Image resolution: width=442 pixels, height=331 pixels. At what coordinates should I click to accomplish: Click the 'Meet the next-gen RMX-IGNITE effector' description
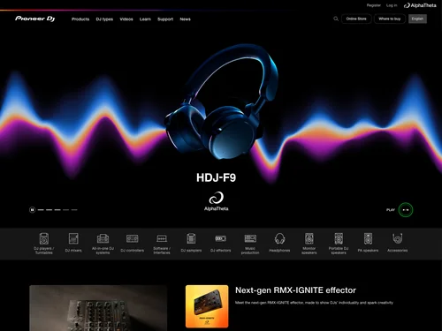[314, 303]
